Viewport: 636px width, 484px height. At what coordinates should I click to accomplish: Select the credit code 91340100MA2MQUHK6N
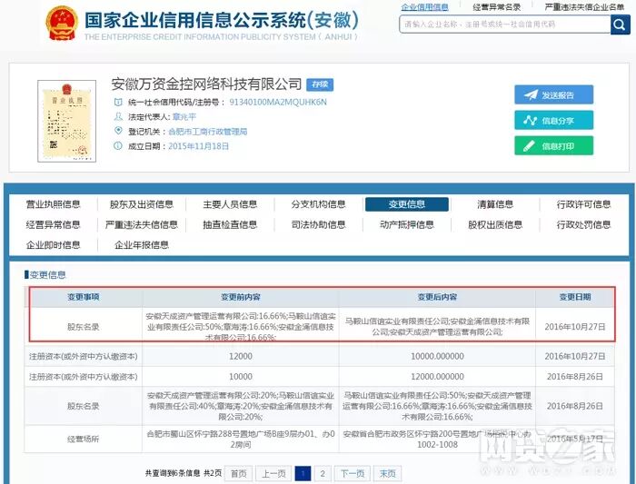(278, 102)
